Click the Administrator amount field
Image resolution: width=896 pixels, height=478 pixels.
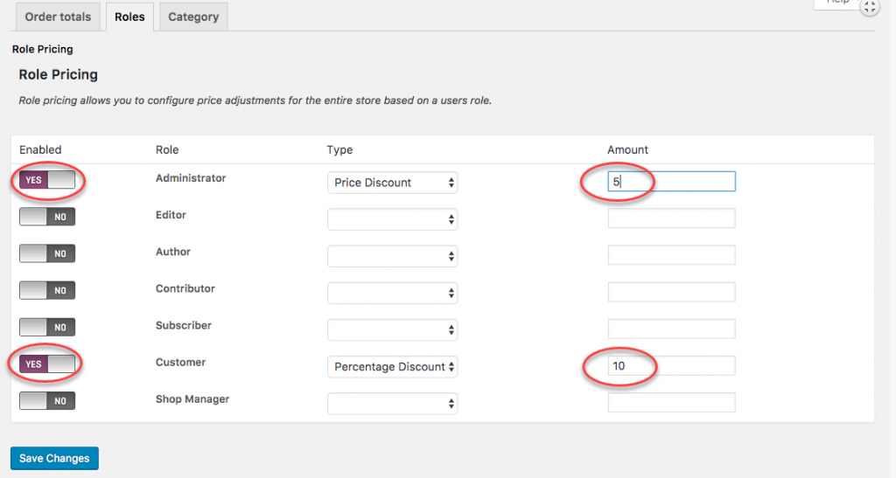click(x=671, y=182)
